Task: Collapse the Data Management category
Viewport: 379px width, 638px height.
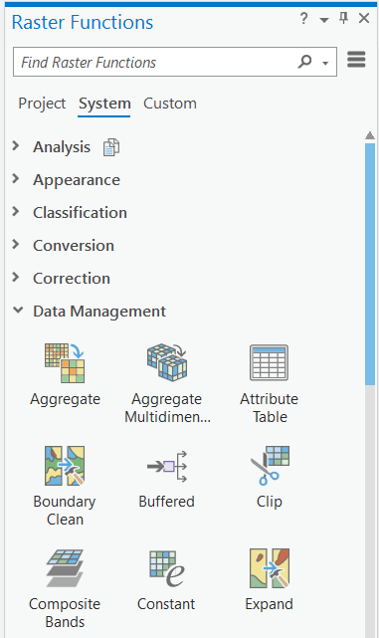Action: 18,311
